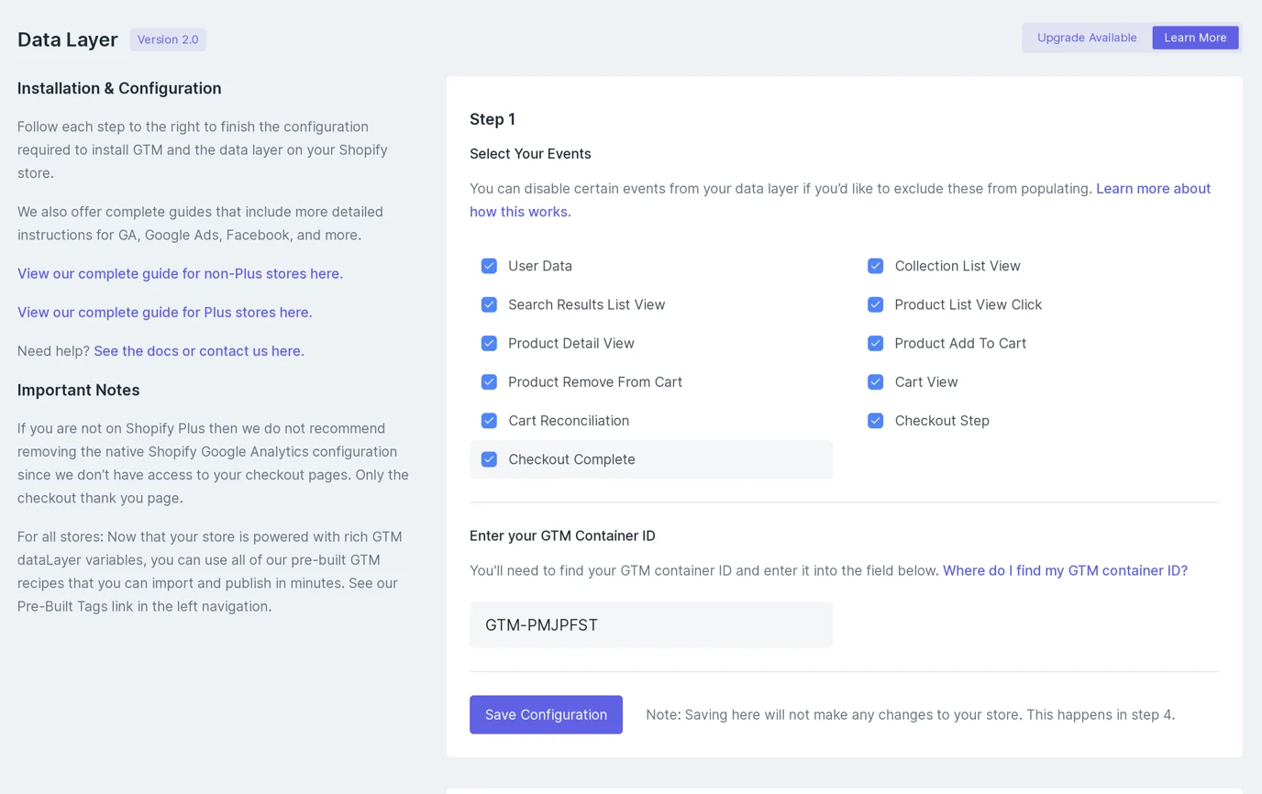1262x794 pixels.
Task: Follow the docs or contact us link
Action: coord(199,350)
